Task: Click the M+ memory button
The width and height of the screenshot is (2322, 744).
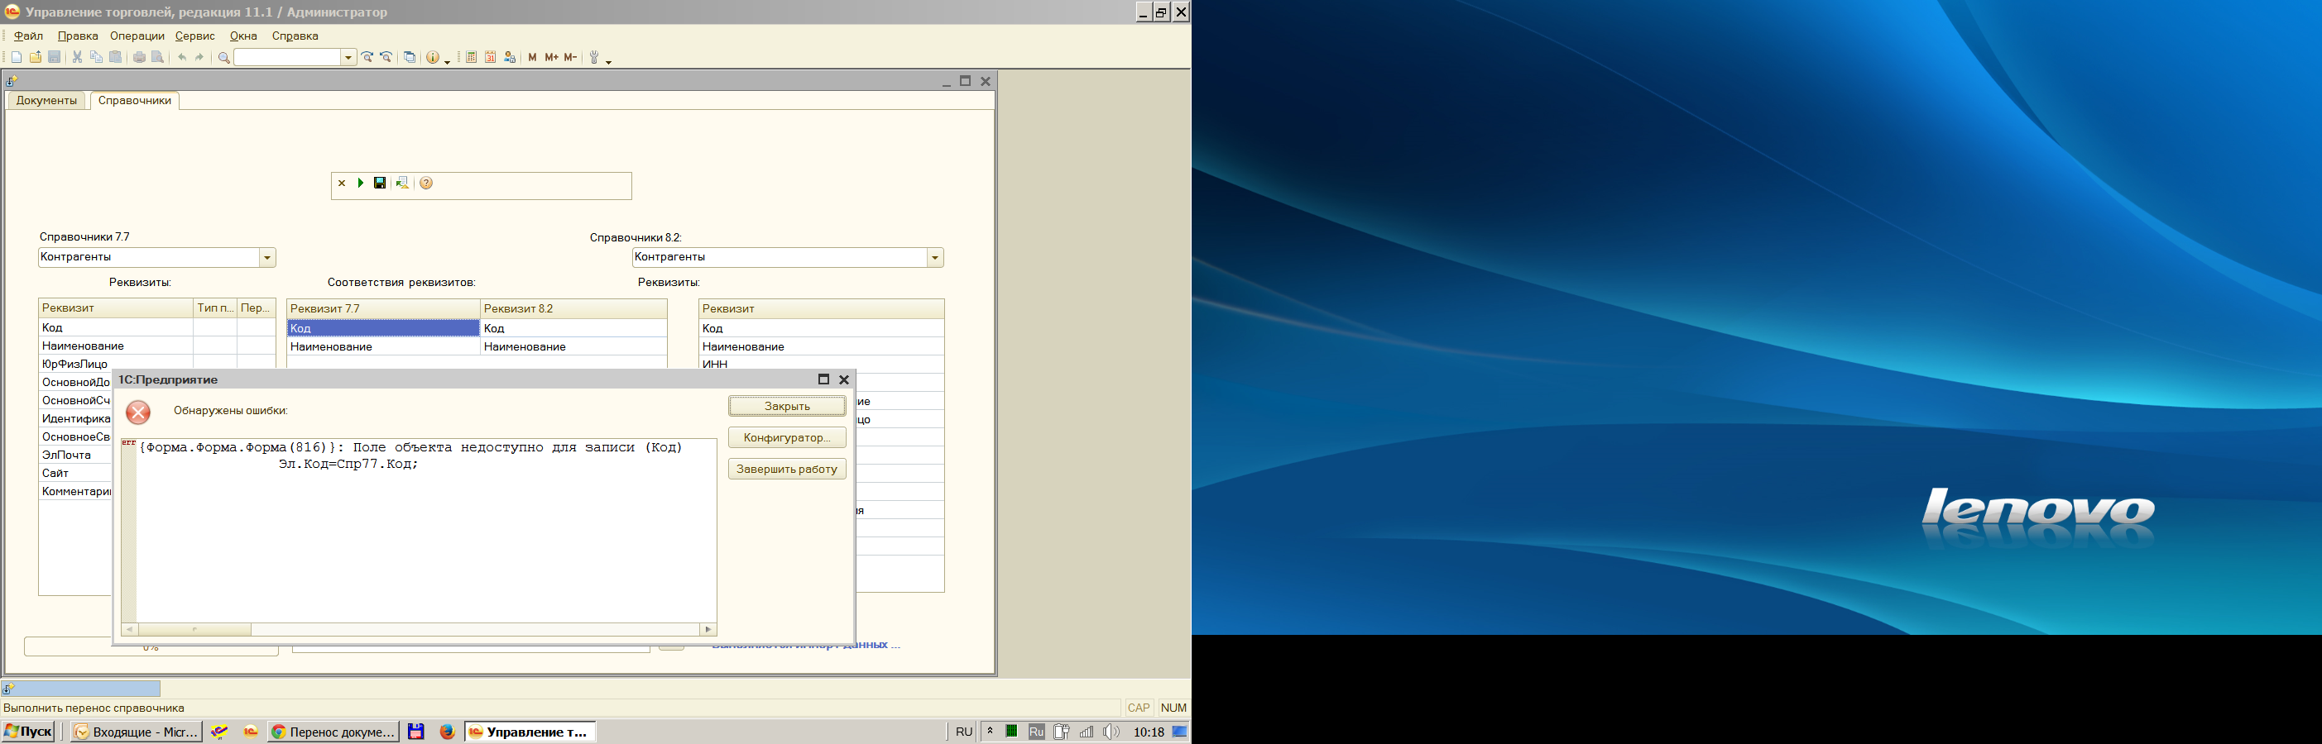Action: tap(551, 58)
